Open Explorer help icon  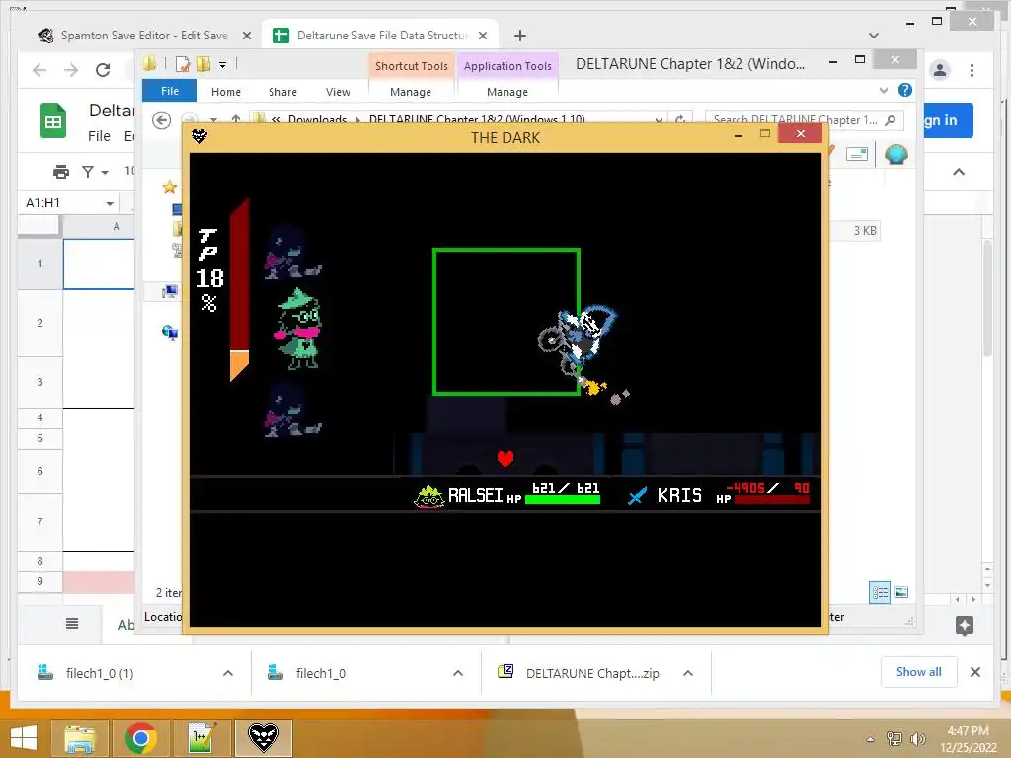pos(905,90)
